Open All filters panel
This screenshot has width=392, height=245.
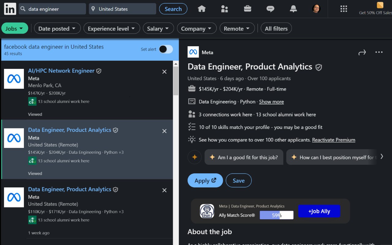click(276, 28)
